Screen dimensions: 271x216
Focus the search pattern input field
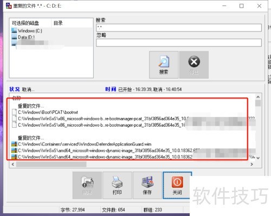click(179, 28)
